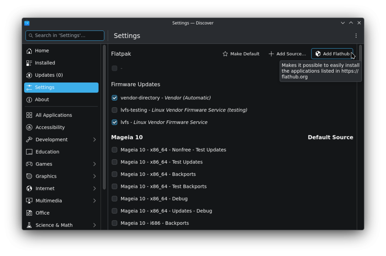Maximize the Discover window
This screenshot has width=386, height=256.
tap(351, 23)
